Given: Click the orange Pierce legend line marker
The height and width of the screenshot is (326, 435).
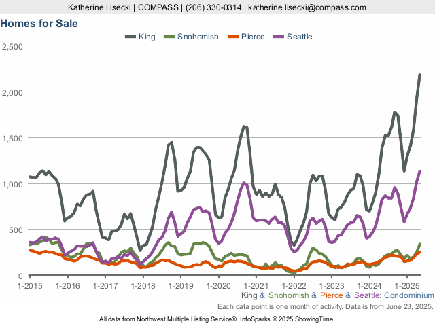Looking at the screenshot, I should [x=232, y=37].
